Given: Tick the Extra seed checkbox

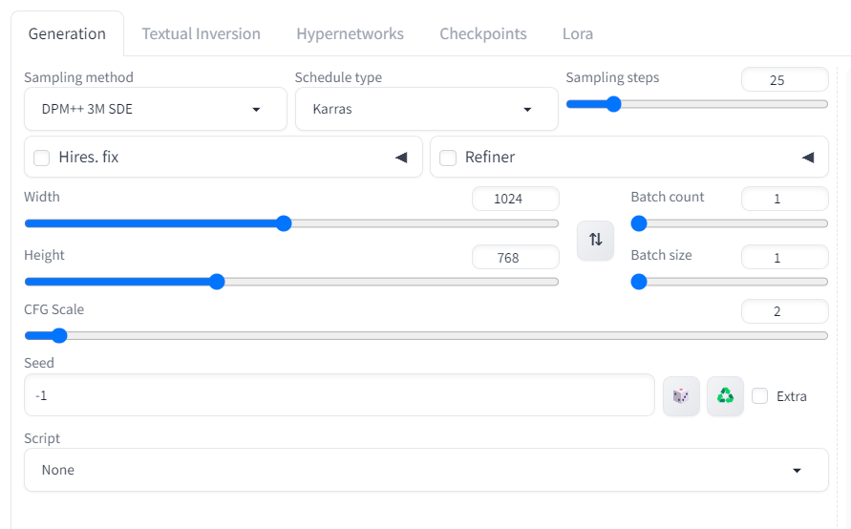Looking at the screenshot, I should 760,396.
